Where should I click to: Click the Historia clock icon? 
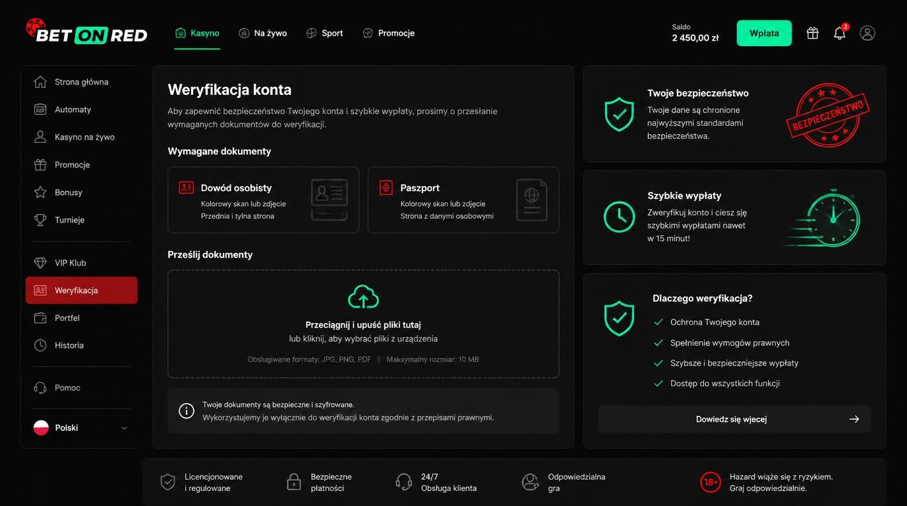point(40,345)
